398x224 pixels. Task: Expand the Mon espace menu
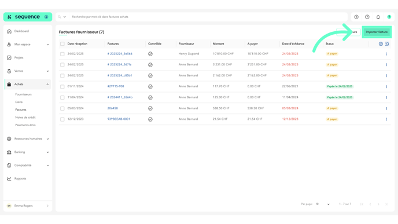(28, 45)
